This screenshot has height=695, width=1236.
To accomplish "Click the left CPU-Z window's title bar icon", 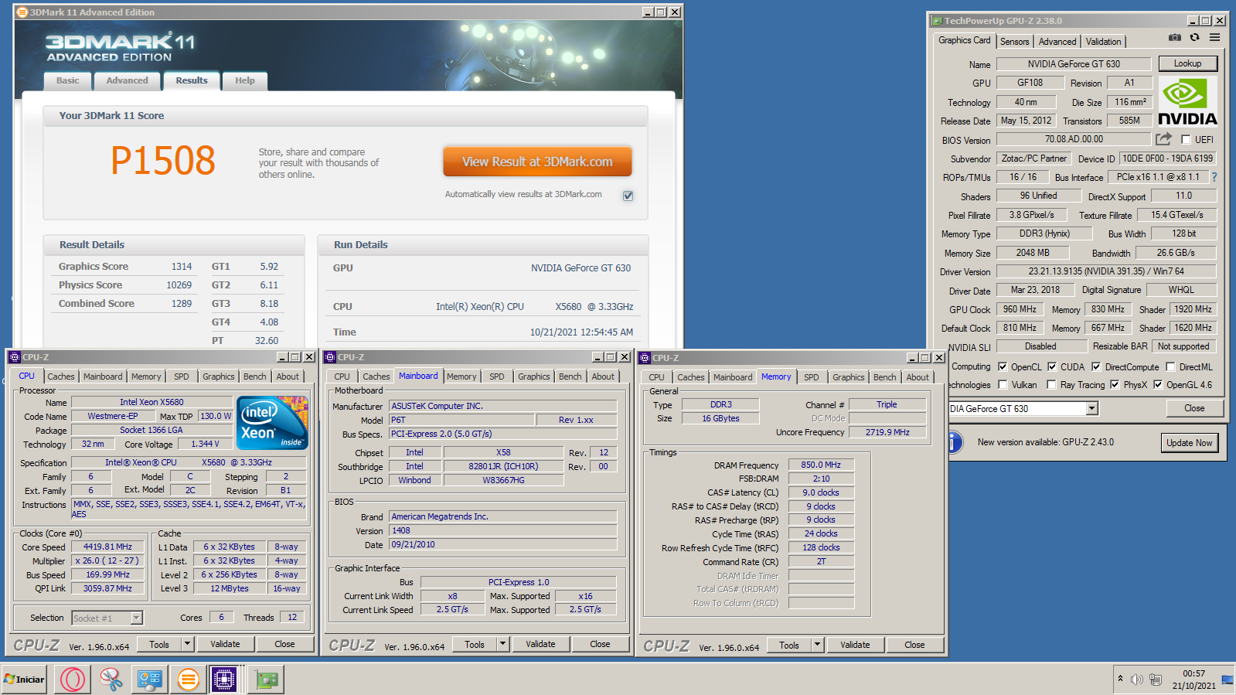I will pos(15,357).
